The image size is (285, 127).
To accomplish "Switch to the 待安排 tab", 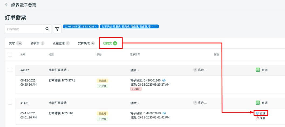I will pyautogui.click(x=37, y=43).
